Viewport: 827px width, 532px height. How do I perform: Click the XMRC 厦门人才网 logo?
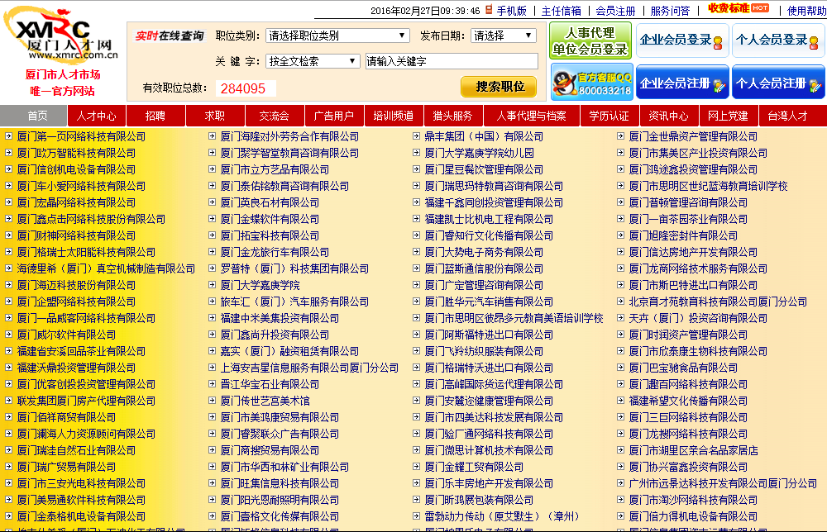(x=61, y=34)
